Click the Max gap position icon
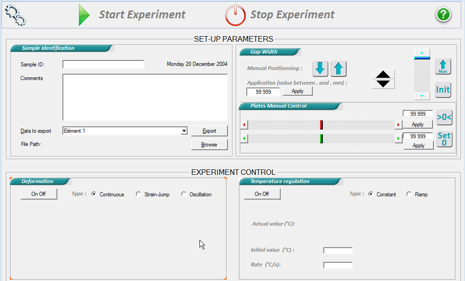Screen dimensions: 465x281 [443, 67]
